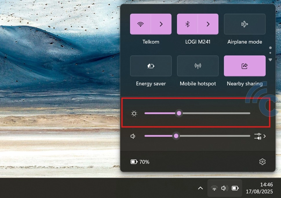
Task: Toggle the Wi-Fi icon button
Action: tap(140, 24)
